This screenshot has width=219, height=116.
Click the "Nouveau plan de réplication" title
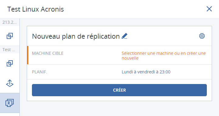pyautogui.click(x=76, y=36)
